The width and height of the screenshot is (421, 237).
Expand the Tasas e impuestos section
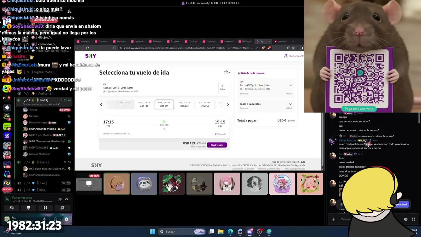click(290, 104)
